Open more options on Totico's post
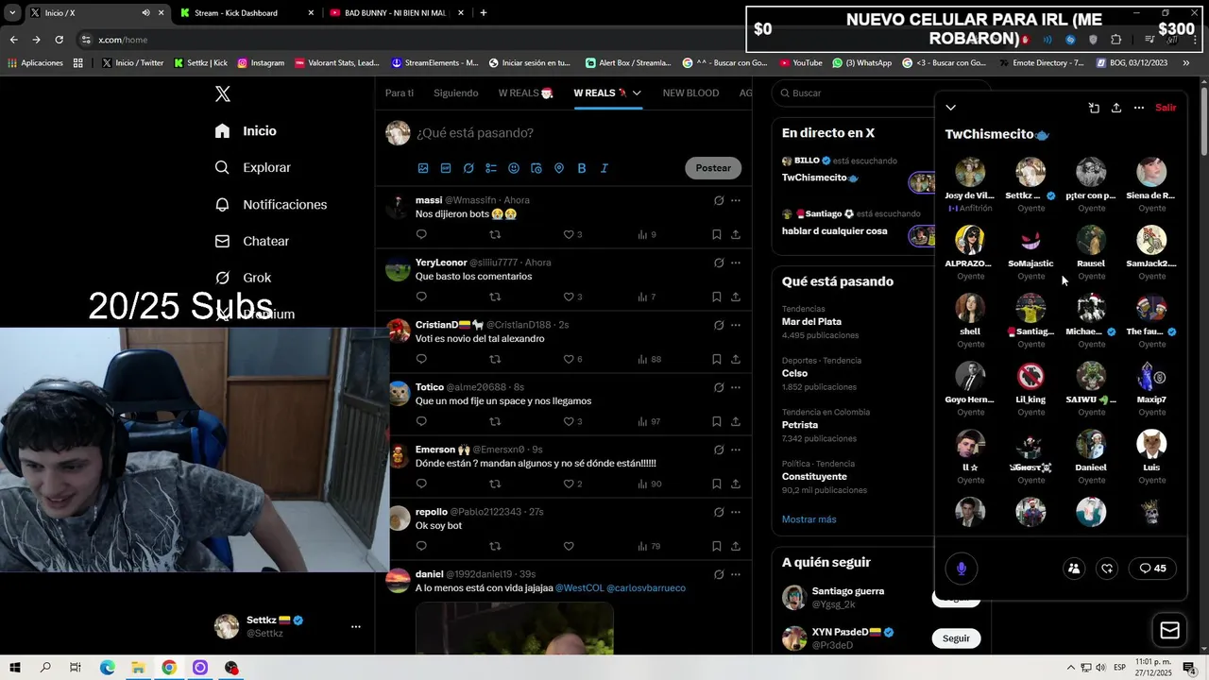The image size is (1209, 680). (x=736, y=387)
